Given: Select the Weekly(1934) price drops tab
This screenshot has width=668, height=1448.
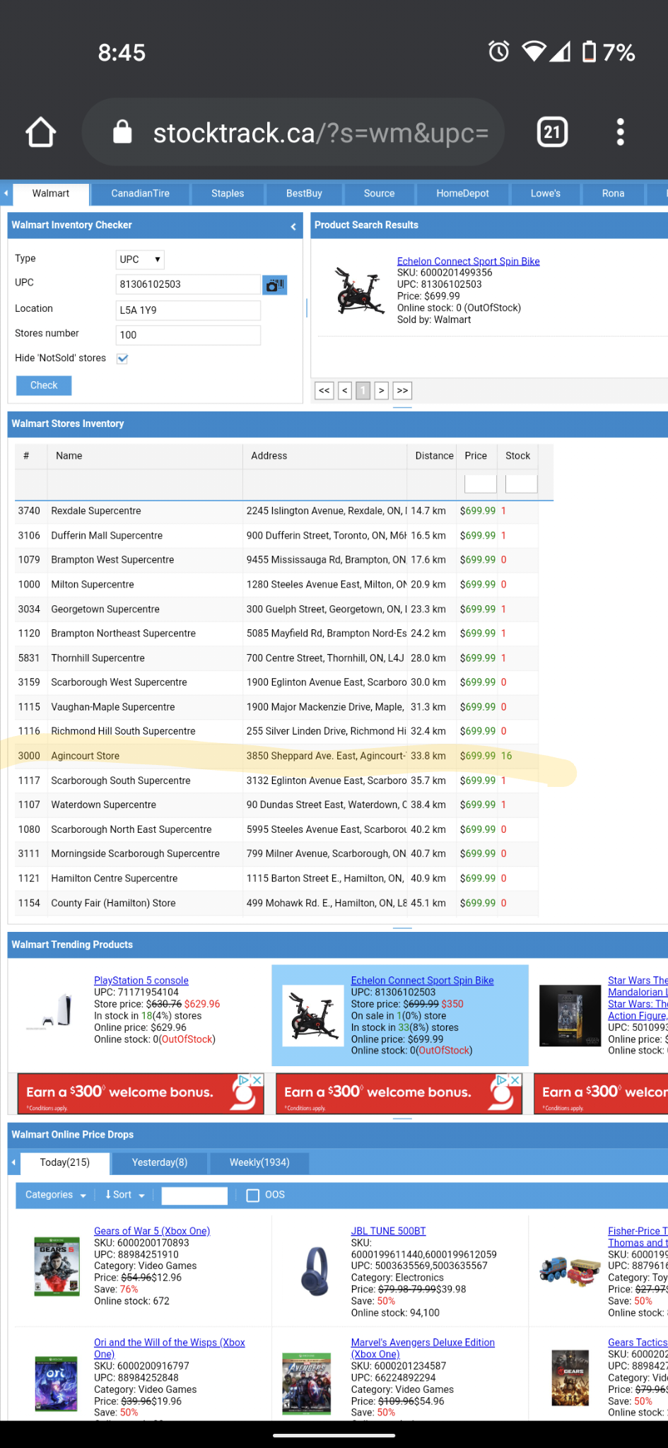Looking at the screenshot, I should coord(259,1162).
